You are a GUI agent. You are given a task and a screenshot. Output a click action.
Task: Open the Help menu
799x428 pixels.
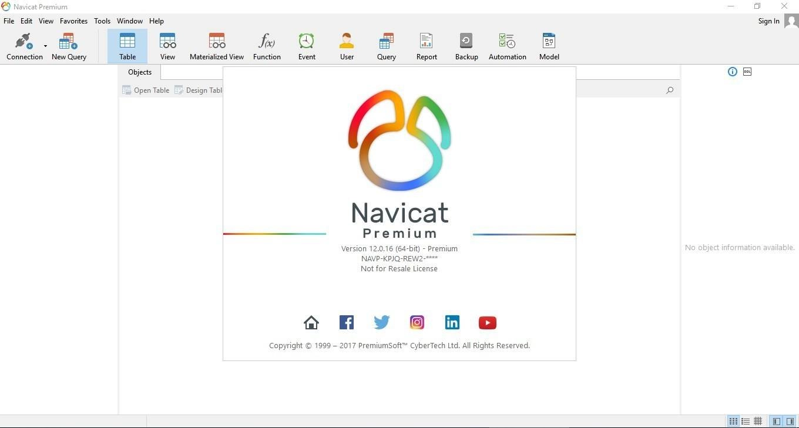(156, 21)
